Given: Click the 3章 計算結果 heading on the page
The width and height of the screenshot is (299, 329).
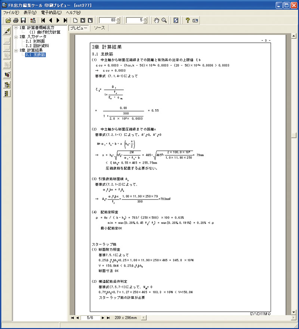Looking at the screenshot, I should coord(107,47).
